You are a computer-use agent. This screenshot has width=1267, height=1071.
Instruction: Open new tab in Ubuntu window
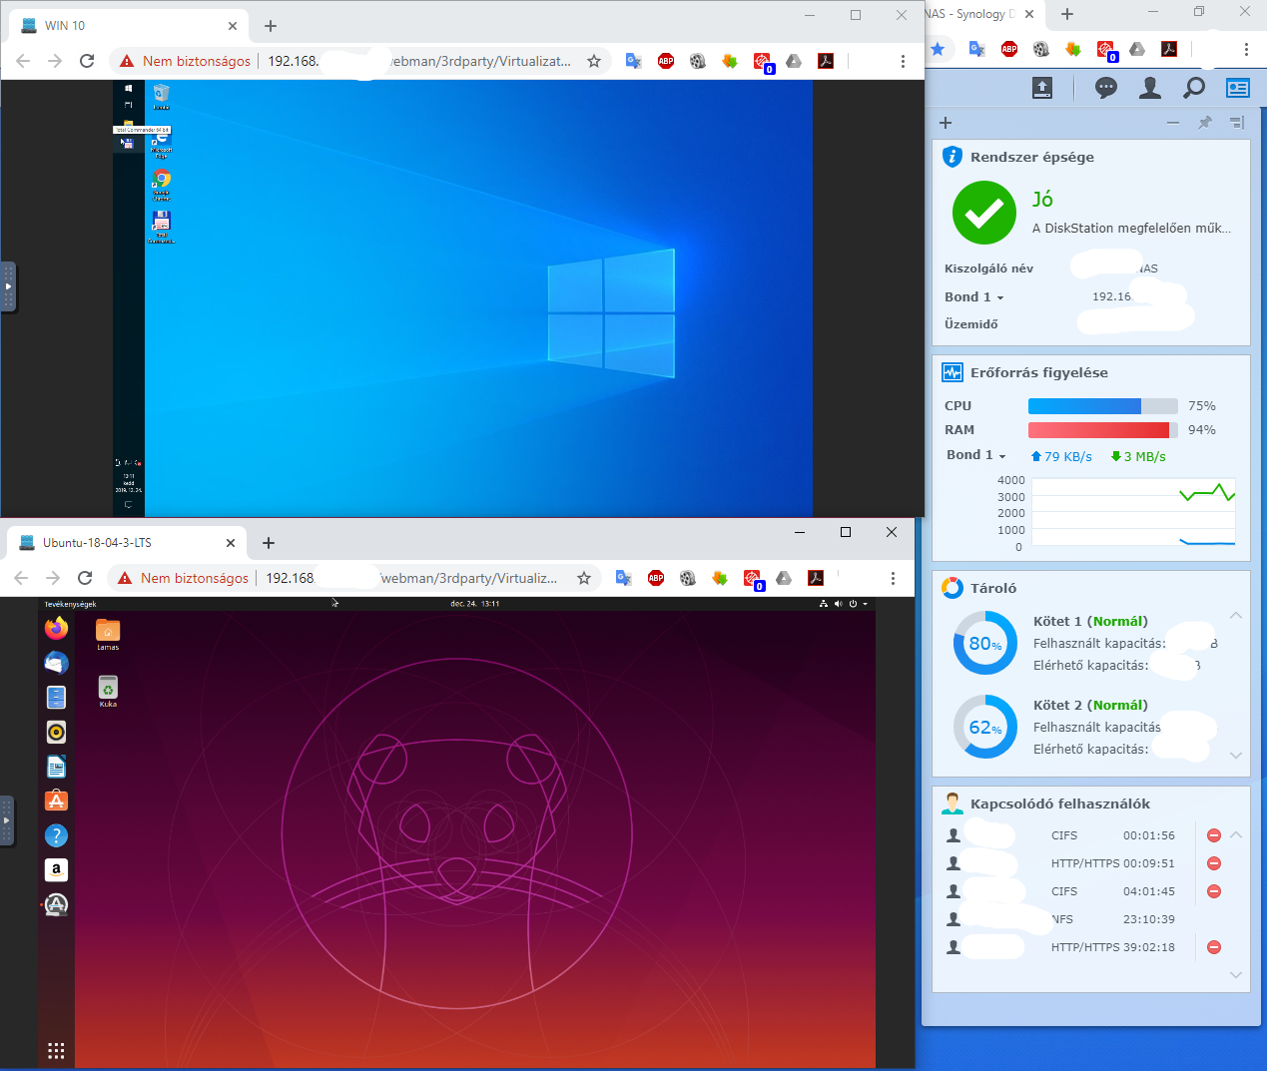(269, 543)
